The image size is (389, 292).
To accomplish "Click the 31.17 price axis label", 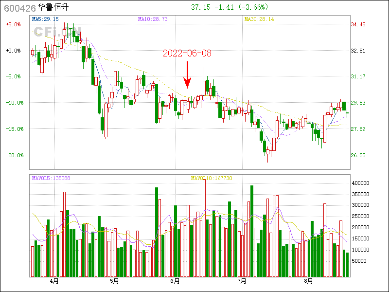I will [x=358, y=76].
